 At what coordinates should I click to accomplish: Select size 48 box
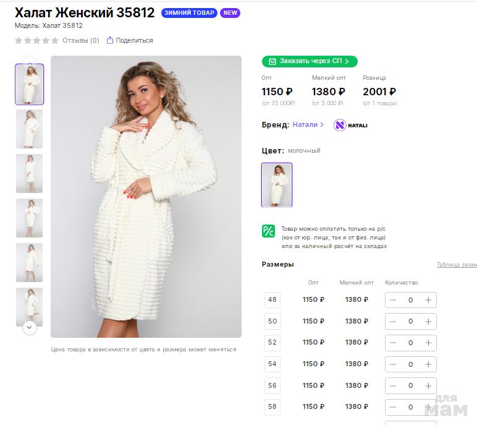272,300
